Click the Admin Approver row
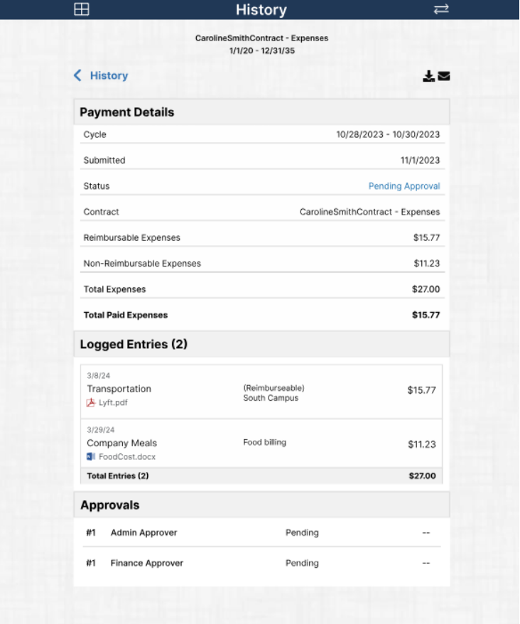 tap(143, 533)
